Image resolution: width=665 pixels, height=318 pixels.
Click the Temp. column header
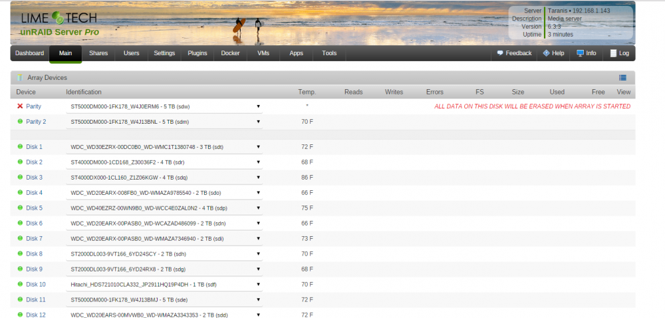(307, 92)
